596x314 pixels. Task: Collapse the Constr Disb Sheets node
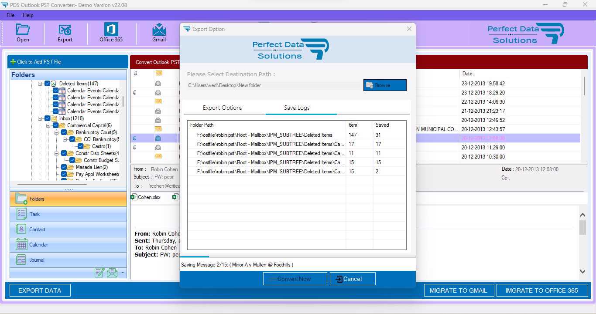(x=57, y=153)
